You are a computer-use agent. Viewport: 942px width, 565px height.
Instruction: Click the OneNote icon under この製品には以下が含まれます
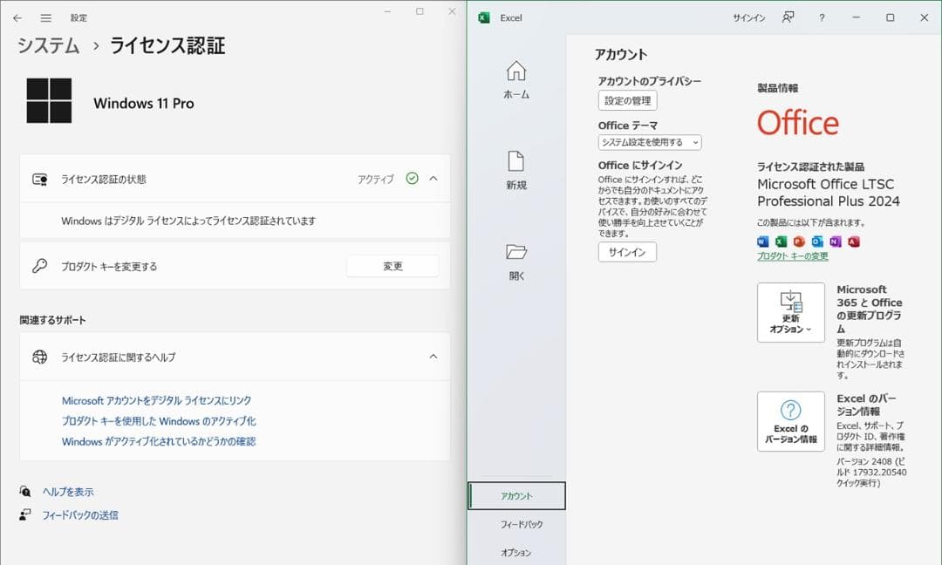point(833,242)
